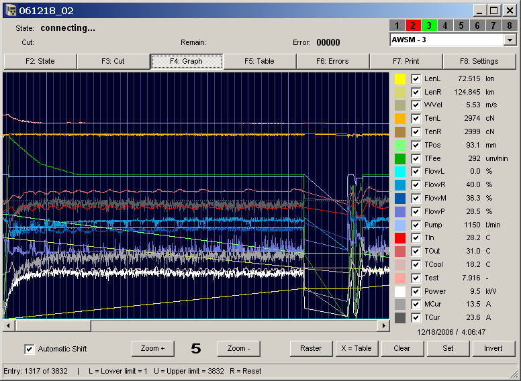Screen dimensions: 521x381
Task: Open the AWSM - 3 dropdown
Action: click(510, 40)
